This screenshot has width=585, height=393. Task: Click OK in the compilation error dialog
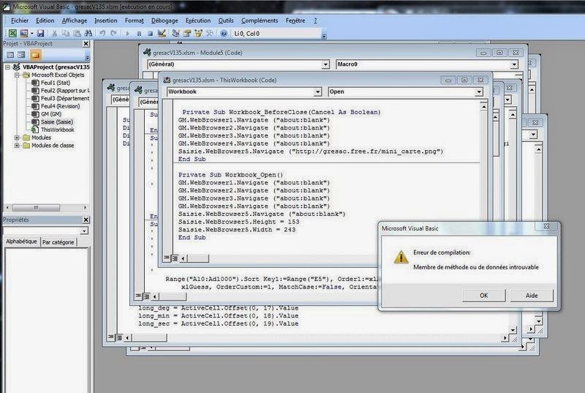point(484,296)
